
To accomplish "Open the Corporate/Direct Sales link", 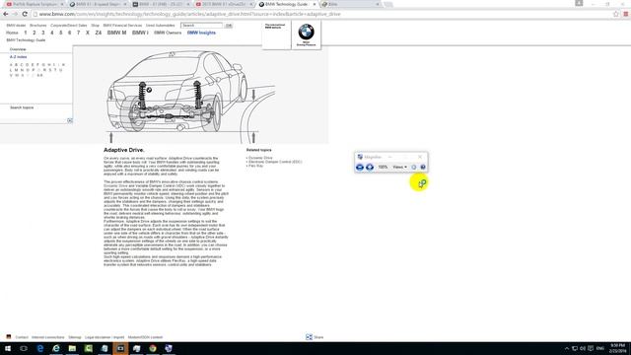I will point(68,26).
